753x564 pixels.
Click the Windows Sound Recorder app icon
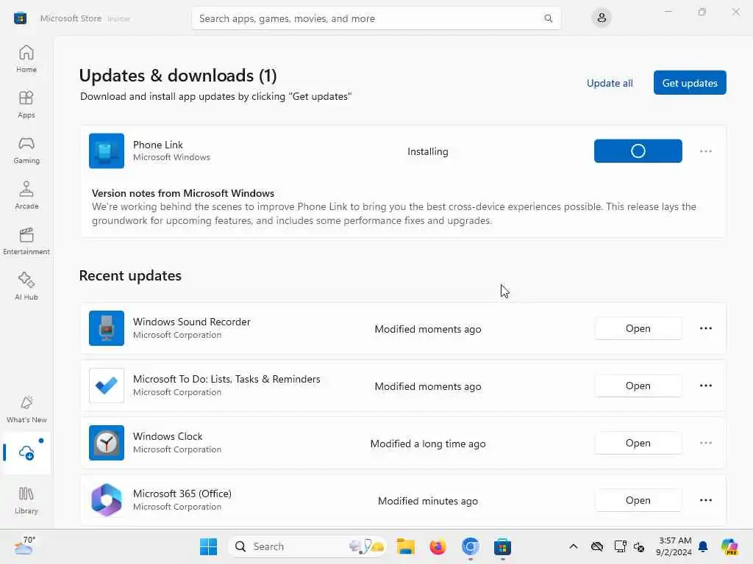[x=107, y=328]
